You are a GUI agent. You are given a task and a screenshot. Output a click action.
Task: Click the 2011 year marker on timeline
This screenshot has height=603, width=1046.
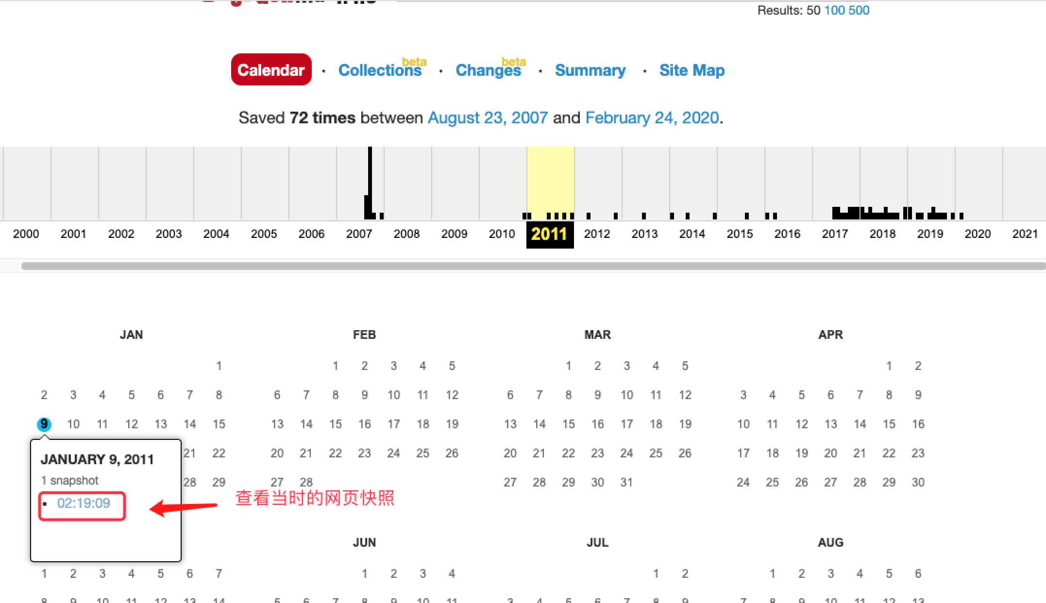(549, 233)
